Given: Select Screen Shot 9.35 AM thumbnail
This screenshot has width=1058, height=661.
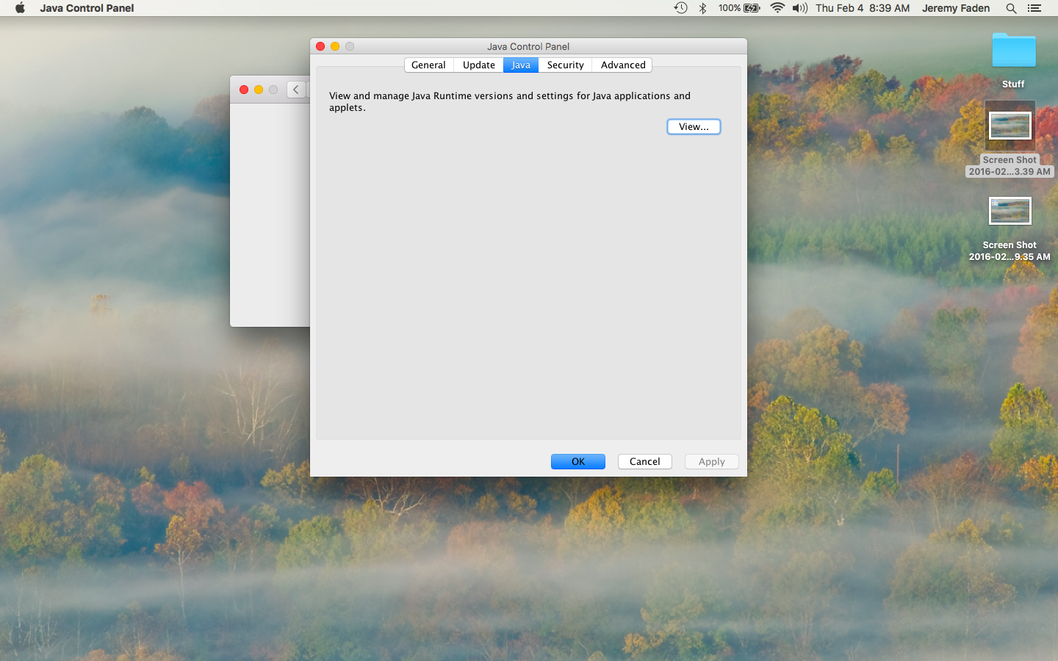Looking at the screenshot, I should click(1010, 211).
